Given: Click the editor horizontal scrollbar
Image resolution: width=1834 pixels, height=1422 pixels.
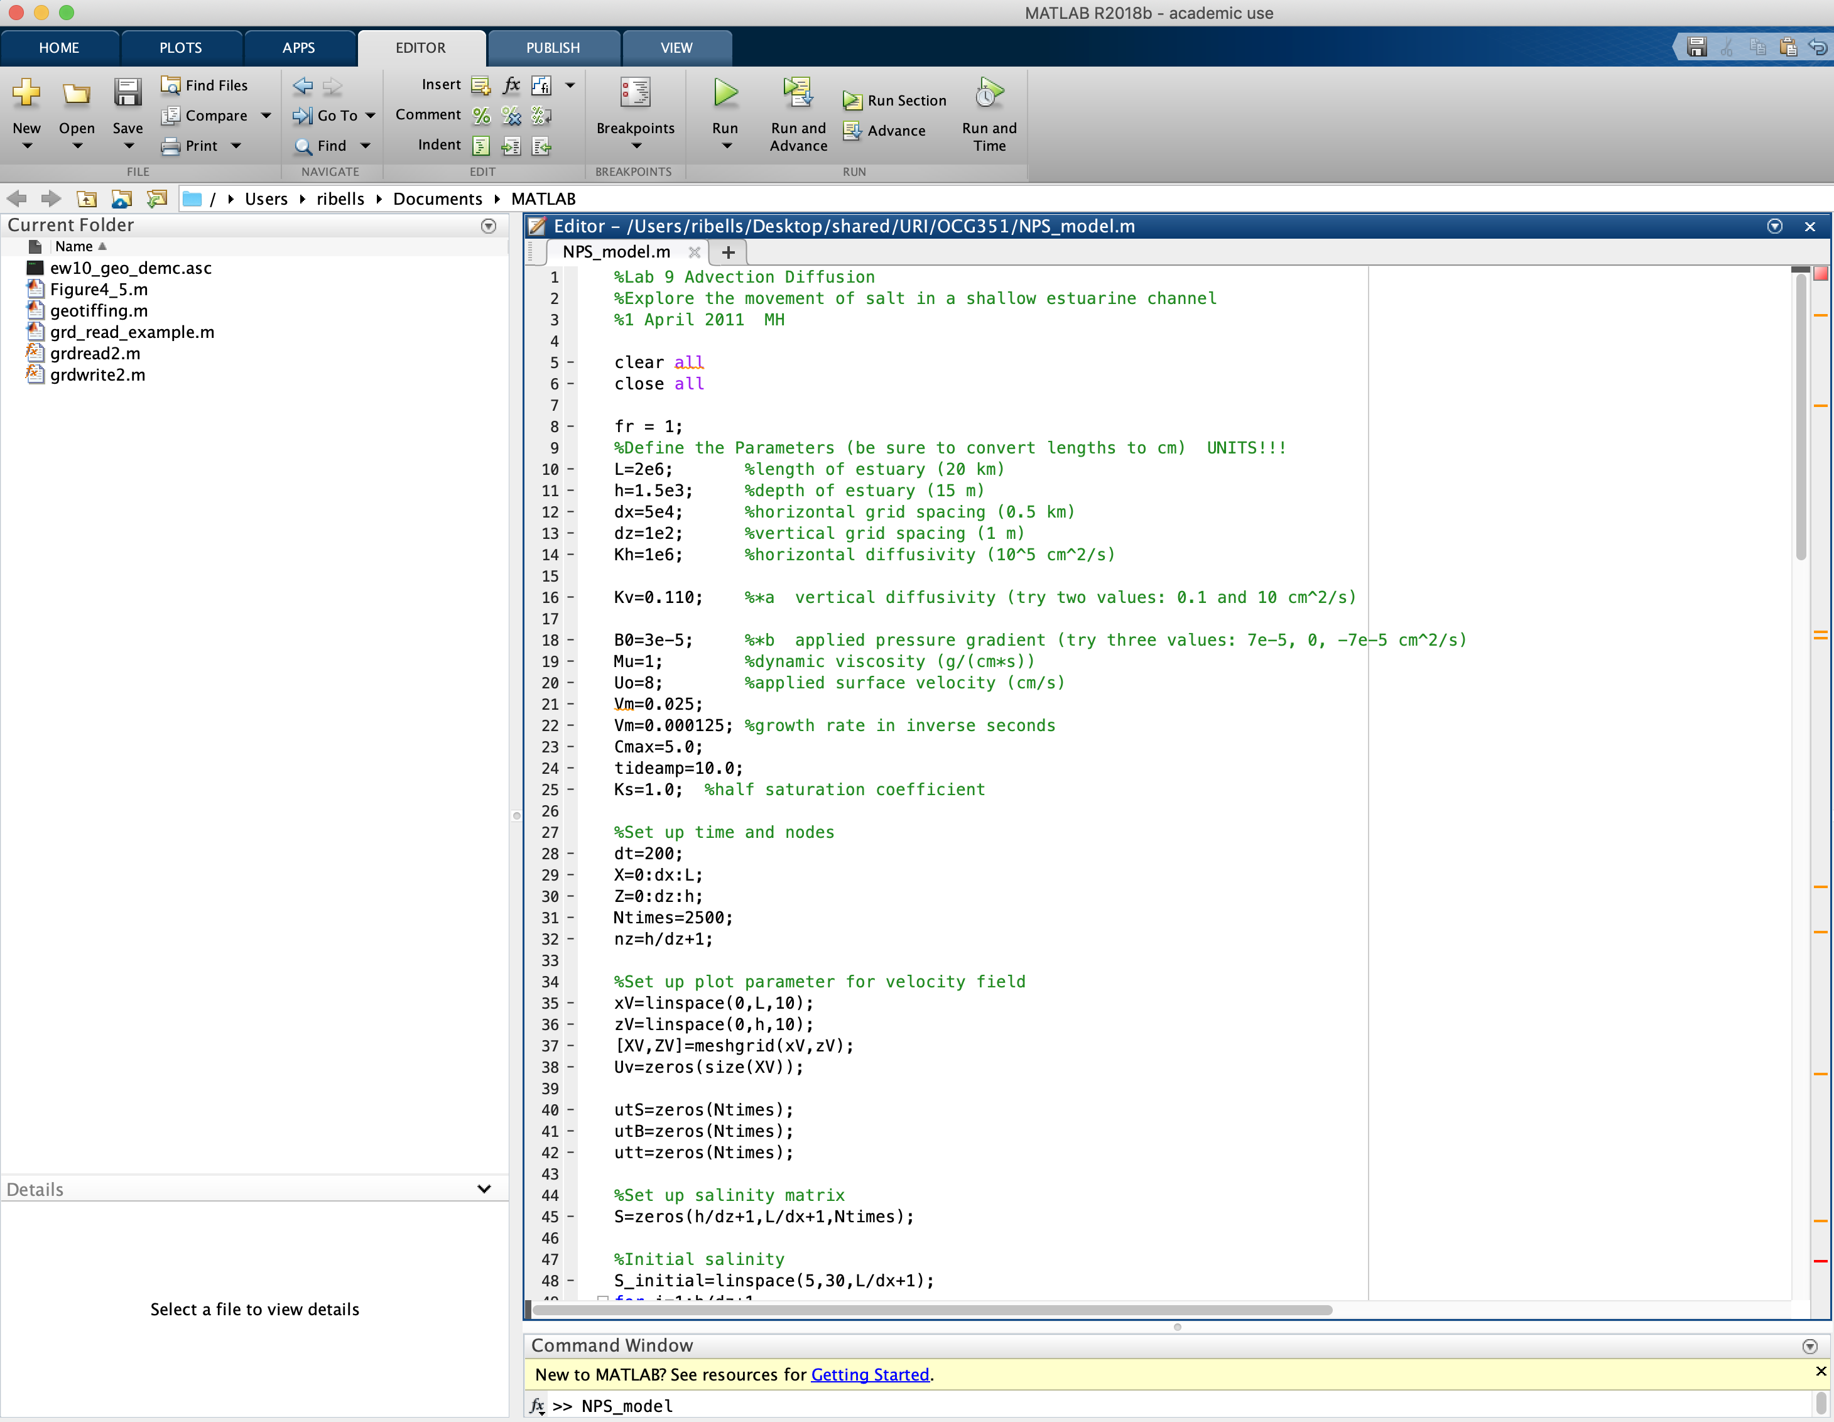Looking at the screenshot, I should [x=932, y=1310].
